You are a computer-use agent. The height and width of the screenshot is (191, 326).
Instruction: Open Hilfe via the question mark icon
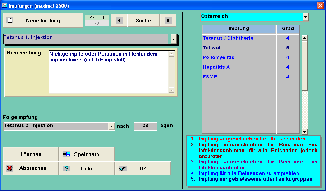pyautogui.click(x=67, y=168)
